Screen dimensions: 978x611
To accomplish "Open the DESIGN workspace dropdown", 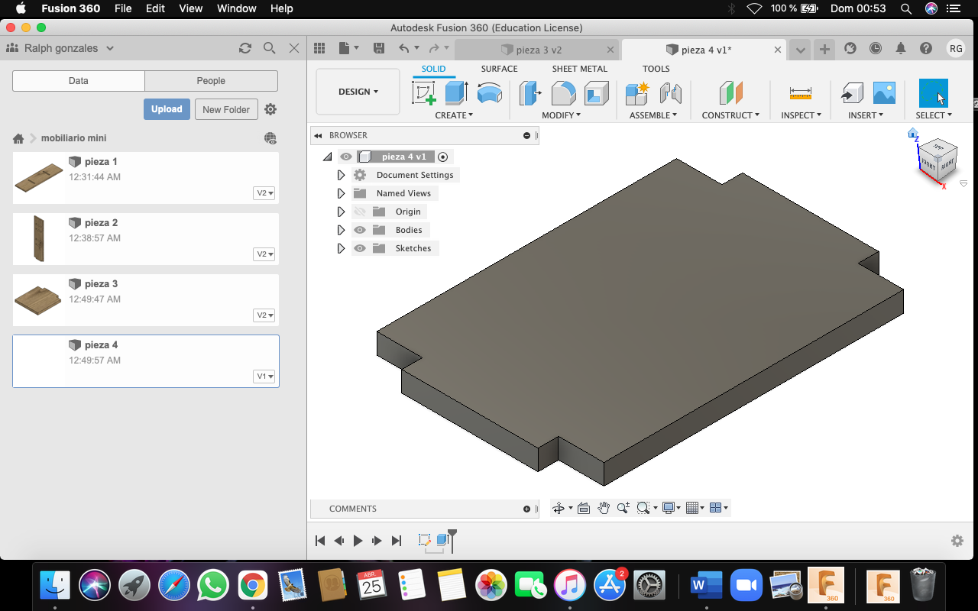I will [x=358, y=92].
